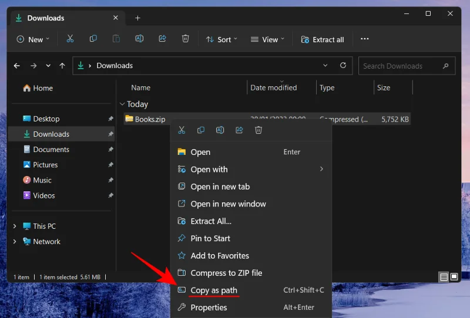The width and height of the screenshot is (470, 318).
Task: Click the Extract all button in the toolbar
Action: tap(322, 39)
